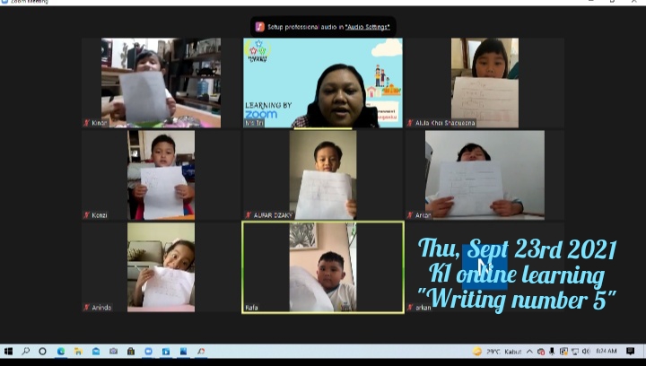
Task: Click muted mic icon beside Aninda
Action: pos(86,307)
